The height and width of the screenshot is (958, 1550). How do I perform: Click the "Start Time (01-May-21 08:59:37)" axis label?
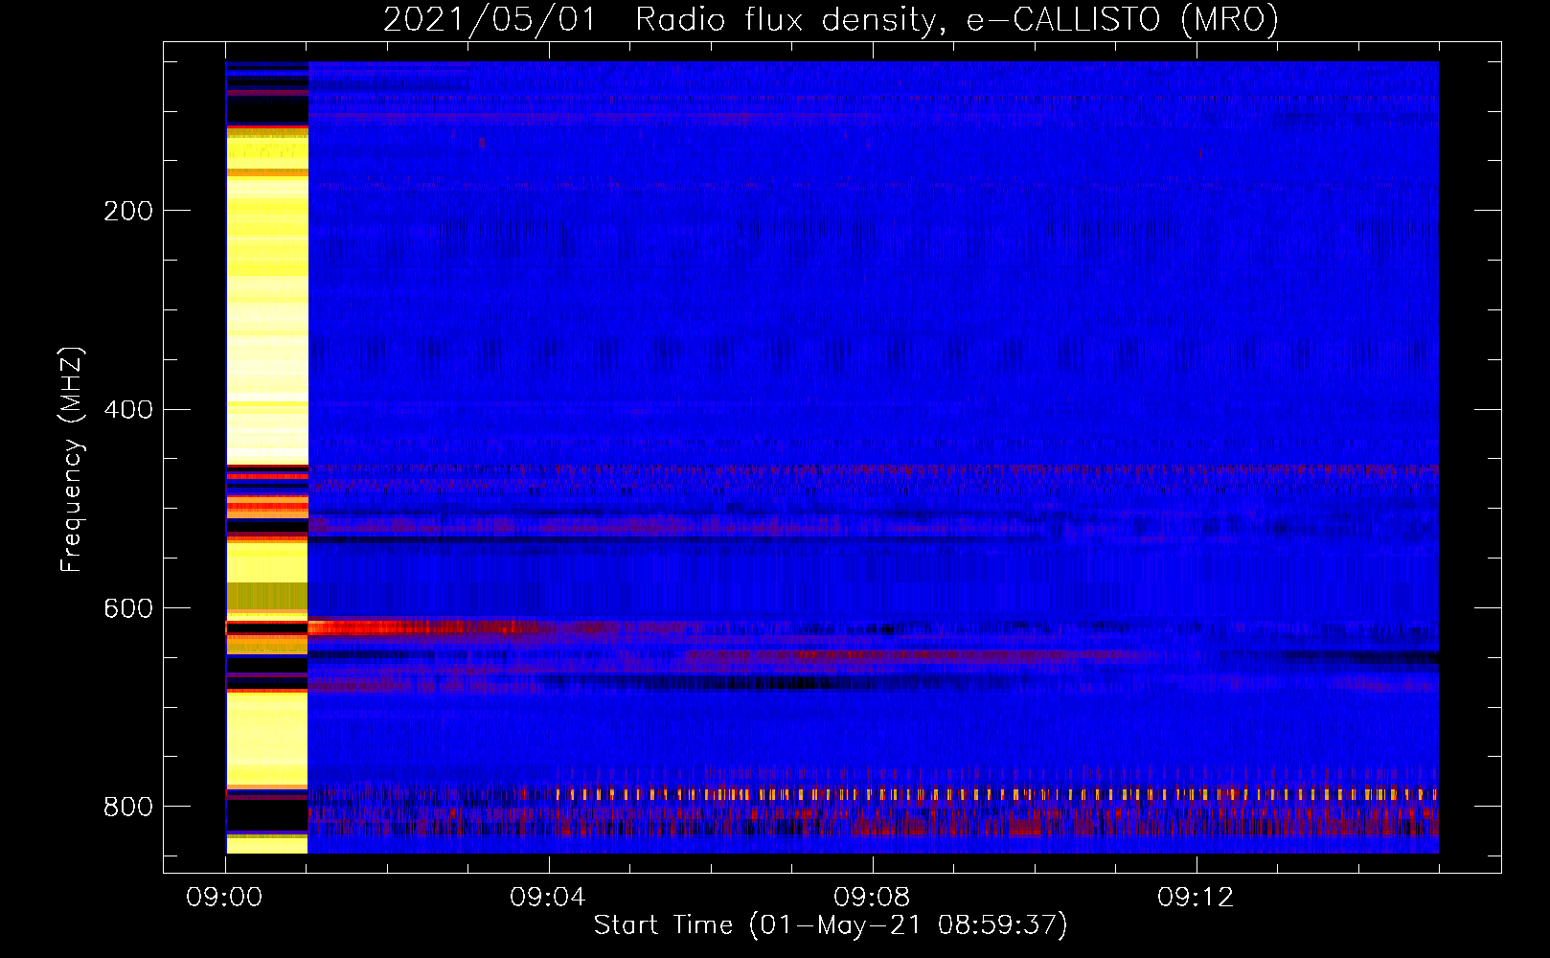click(x=831, y=925)
